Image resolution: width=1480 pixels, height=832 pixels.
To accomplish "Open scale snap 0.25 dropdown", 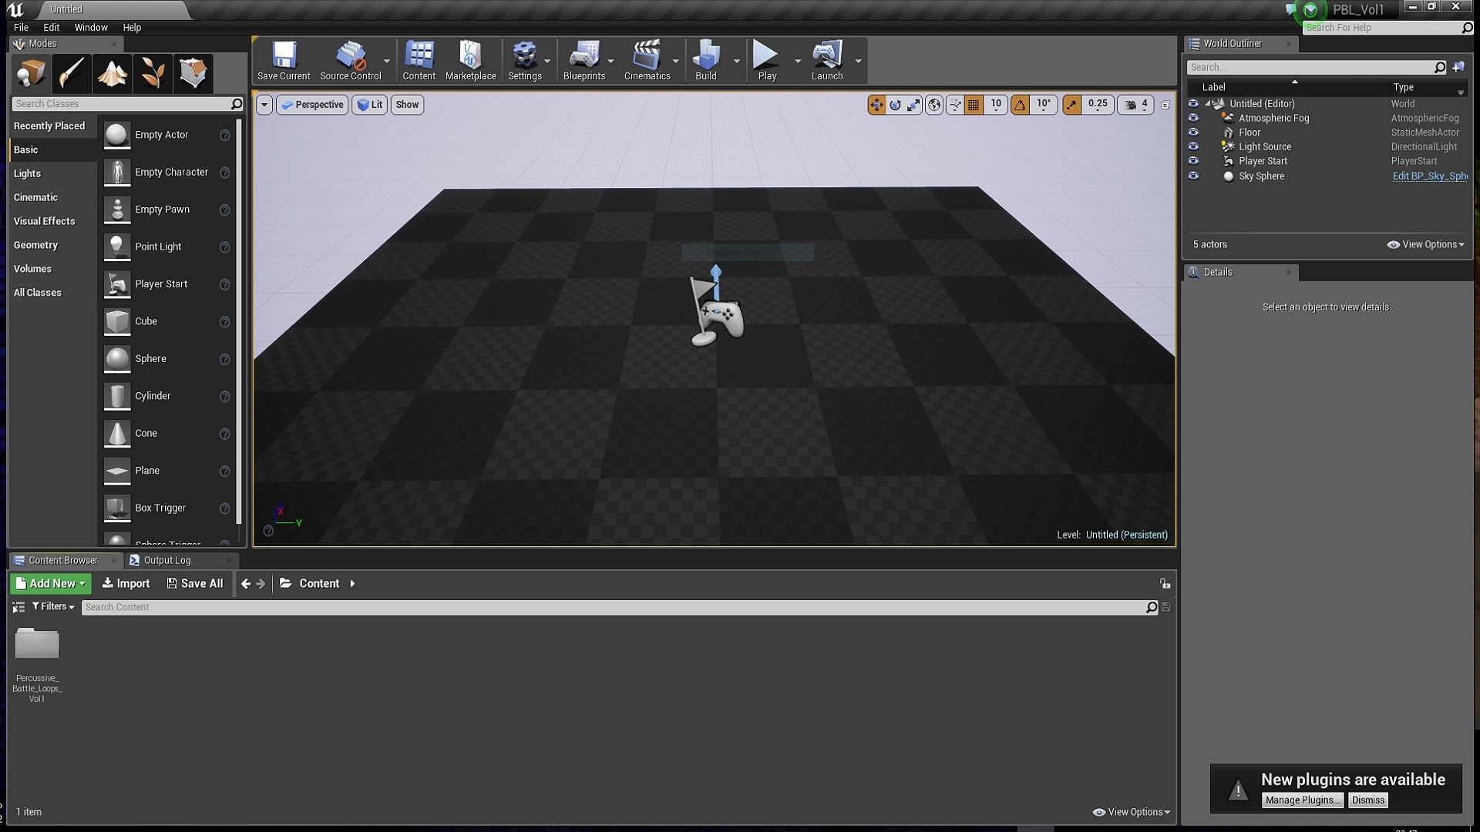I will 1098,105.
